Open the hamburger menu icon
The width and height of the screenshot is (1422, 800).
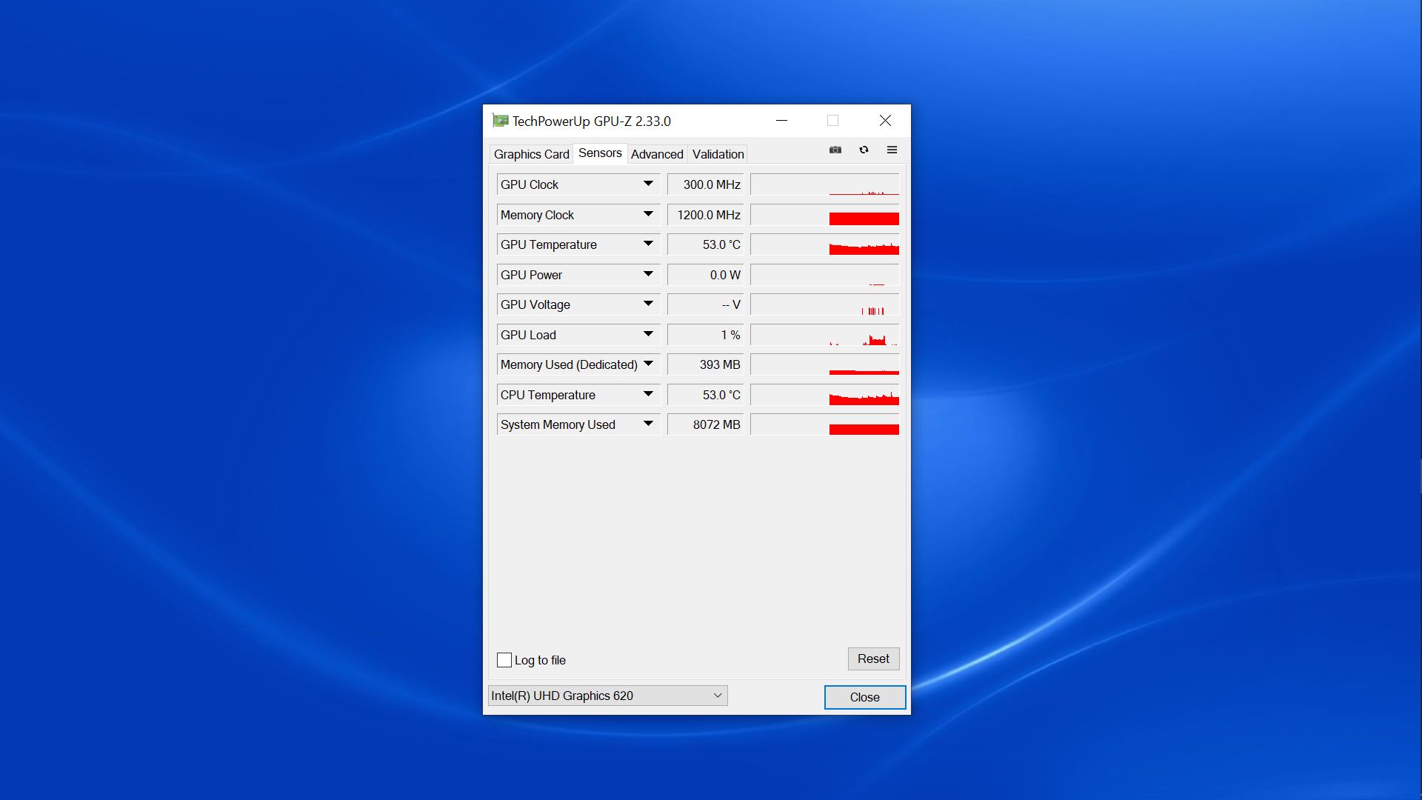click(892, 150)
